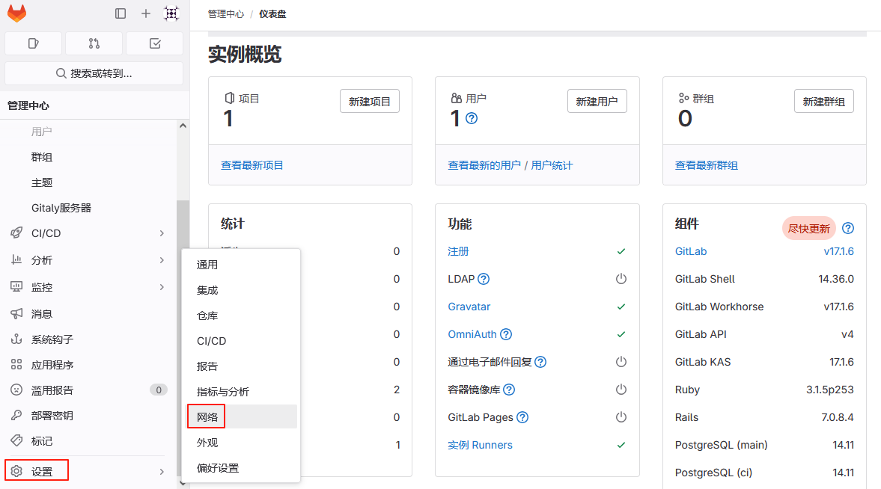
Task: Click help icon in 组件 header
Action: click(x=848, y=229)
